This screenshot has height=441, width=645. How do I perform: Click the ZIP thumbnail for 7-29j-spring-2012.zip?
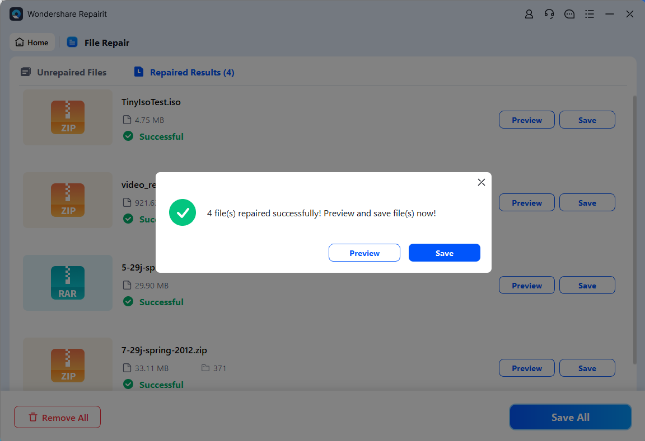[68, 364]
